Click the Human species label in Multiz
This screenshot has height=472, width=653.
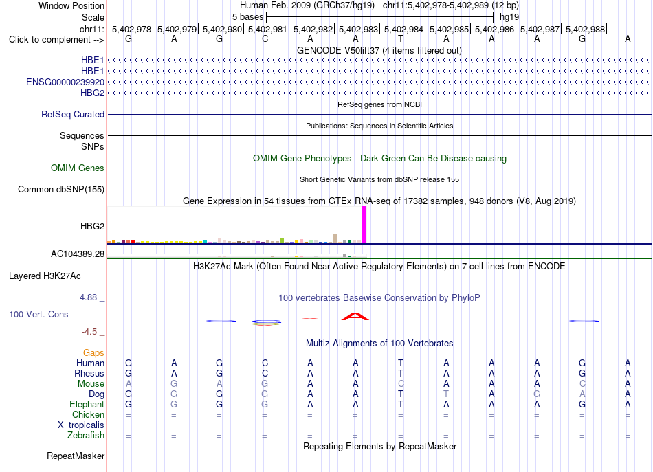pos(90,363)
